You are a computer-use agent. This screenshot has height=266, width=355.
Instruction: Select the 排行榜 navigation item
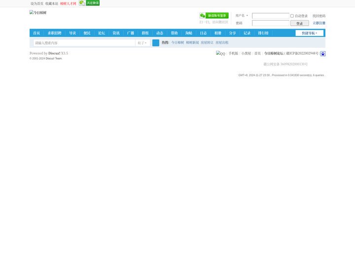263,33
